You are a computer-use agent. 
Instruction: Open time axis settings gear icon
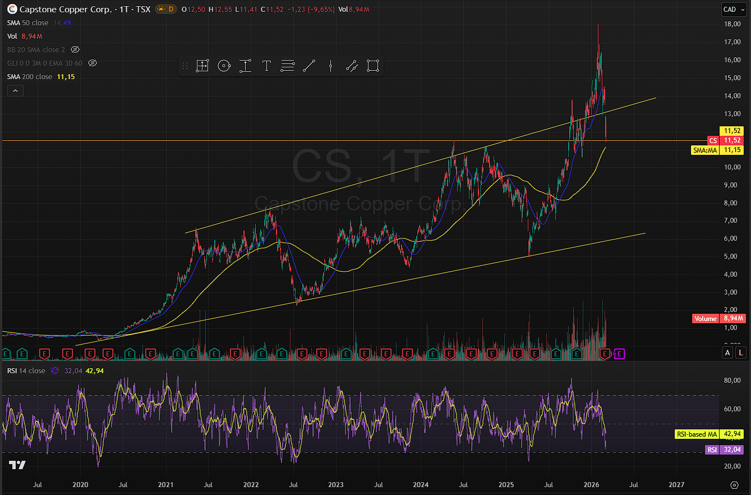(734, 484)
